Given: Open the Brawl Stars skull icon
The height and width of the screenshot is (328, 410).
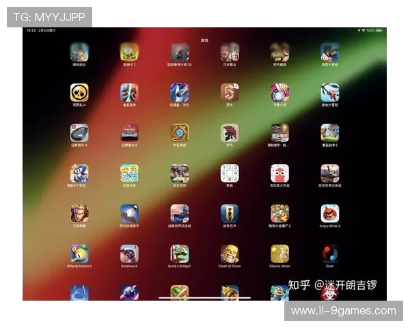Looking at the screenshot, I should click(x=79, y=93).
